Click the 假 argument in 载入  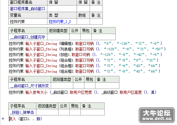click(x=38, y=119)
